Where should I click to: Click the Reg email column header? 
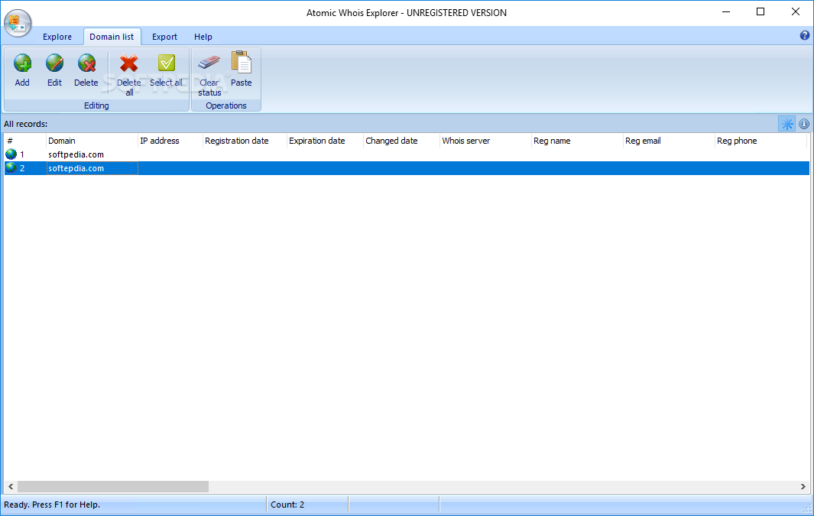point(669,141)
